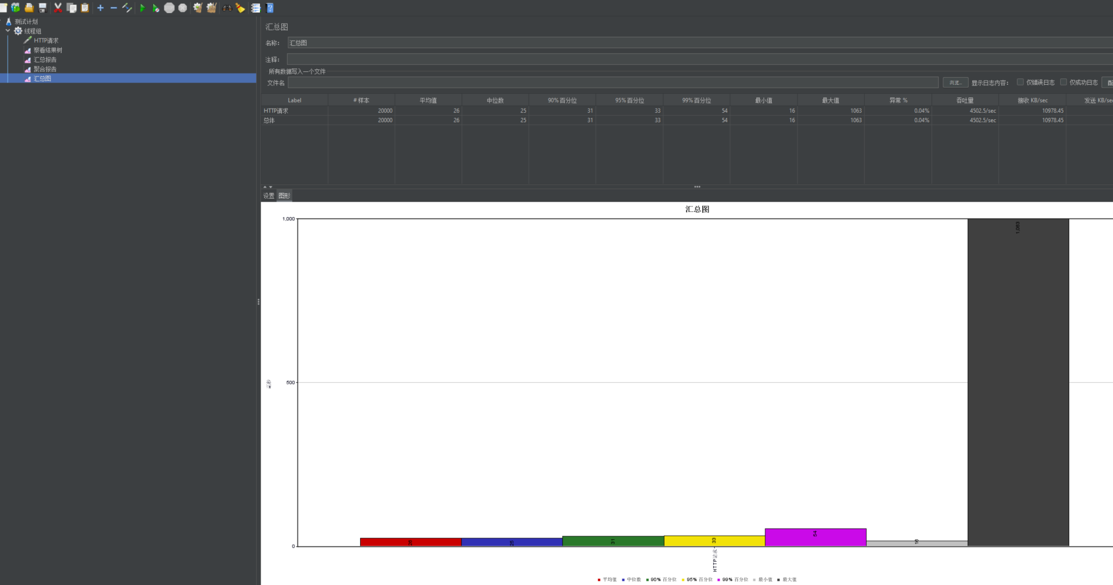Open the 察看结果树 listener

coord(47,50)
